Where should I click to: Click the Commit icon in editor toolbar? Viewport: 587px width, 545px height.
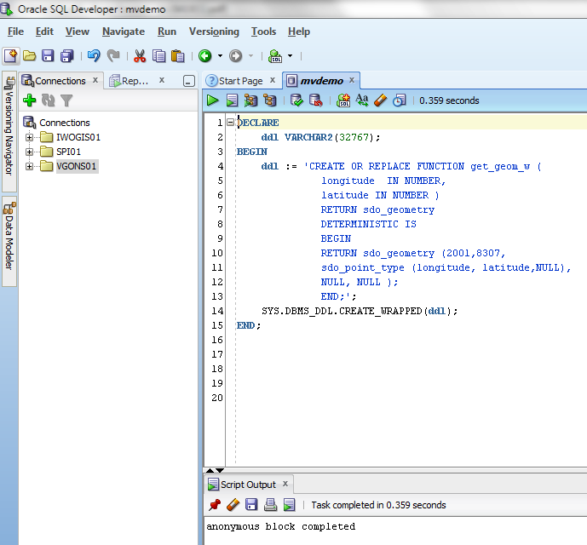296,100
